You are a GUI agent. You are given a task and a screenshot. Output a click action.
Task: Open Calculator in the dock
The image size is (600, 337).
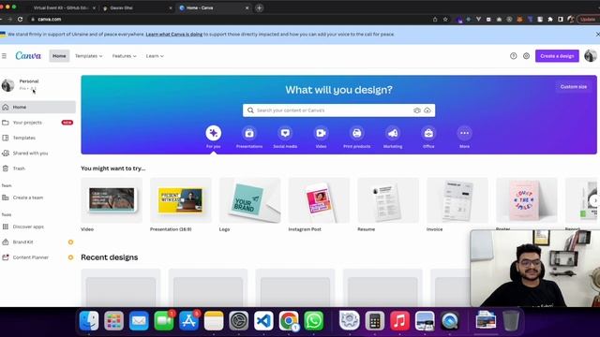375,320
